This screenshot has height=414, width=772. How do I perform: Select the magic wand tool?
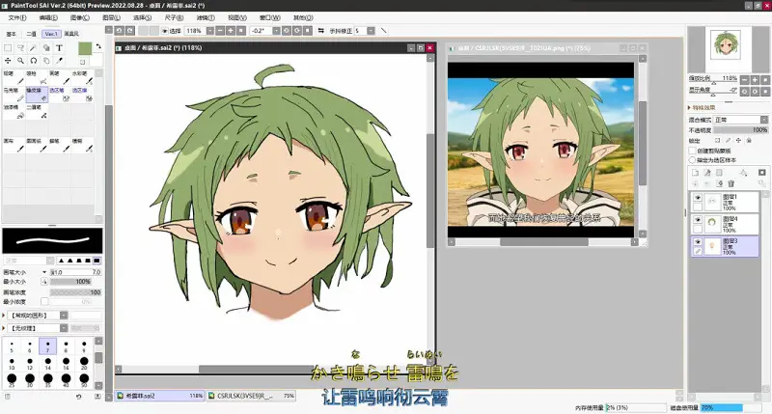tap(34, 48)
